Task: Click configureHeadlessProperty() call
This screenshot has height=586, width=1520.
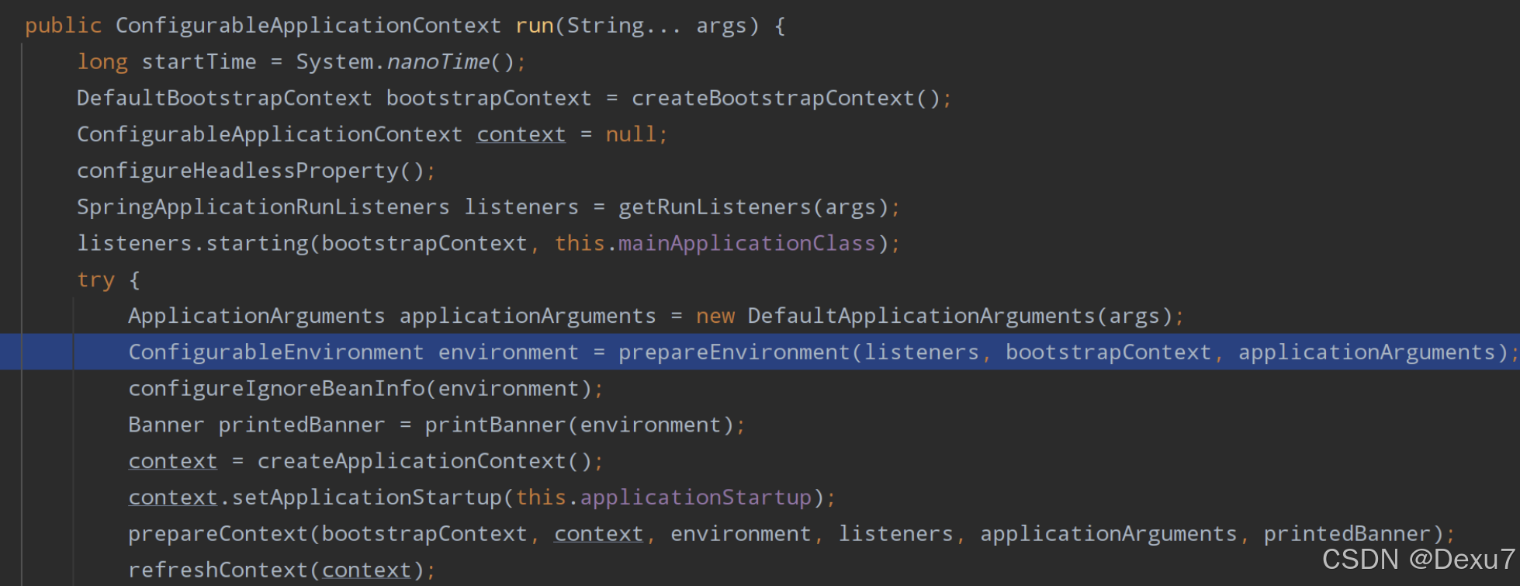Action: tap(251, 171)
